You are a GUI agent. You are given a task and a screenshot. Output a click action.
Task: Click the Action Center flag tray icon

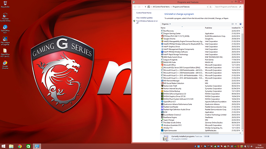tap(229, 146)
